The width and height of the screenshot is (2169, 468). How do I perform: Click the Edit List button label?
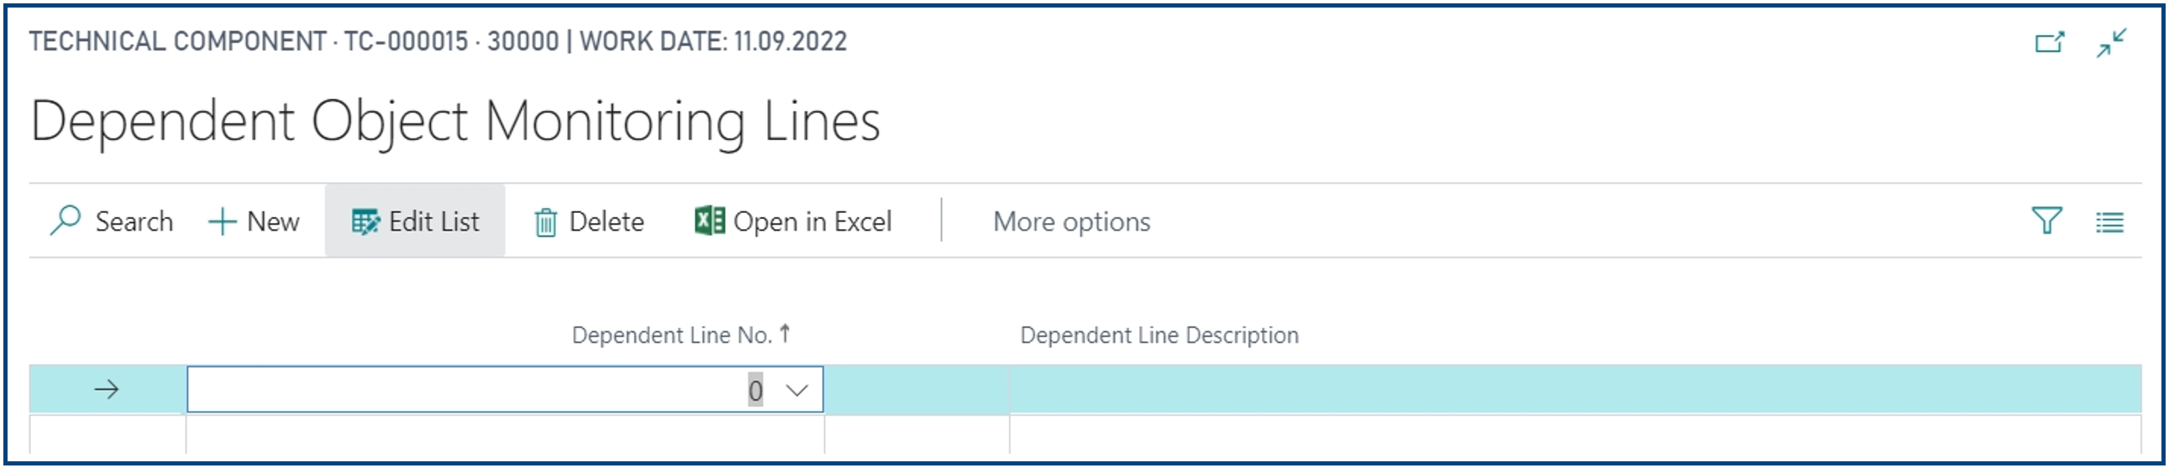(x=433, y=221)
